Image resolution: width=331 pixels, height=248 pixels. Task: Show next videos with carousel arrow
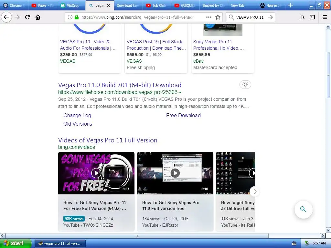point(255,191)
